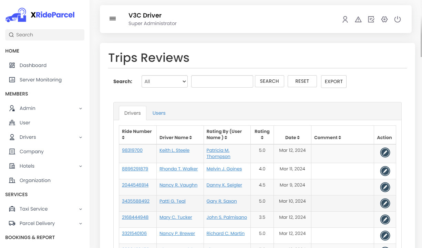Open driver link Nancy R. Vaughn
Viewport: 422px width, 248px height.
tap(178, 185)
